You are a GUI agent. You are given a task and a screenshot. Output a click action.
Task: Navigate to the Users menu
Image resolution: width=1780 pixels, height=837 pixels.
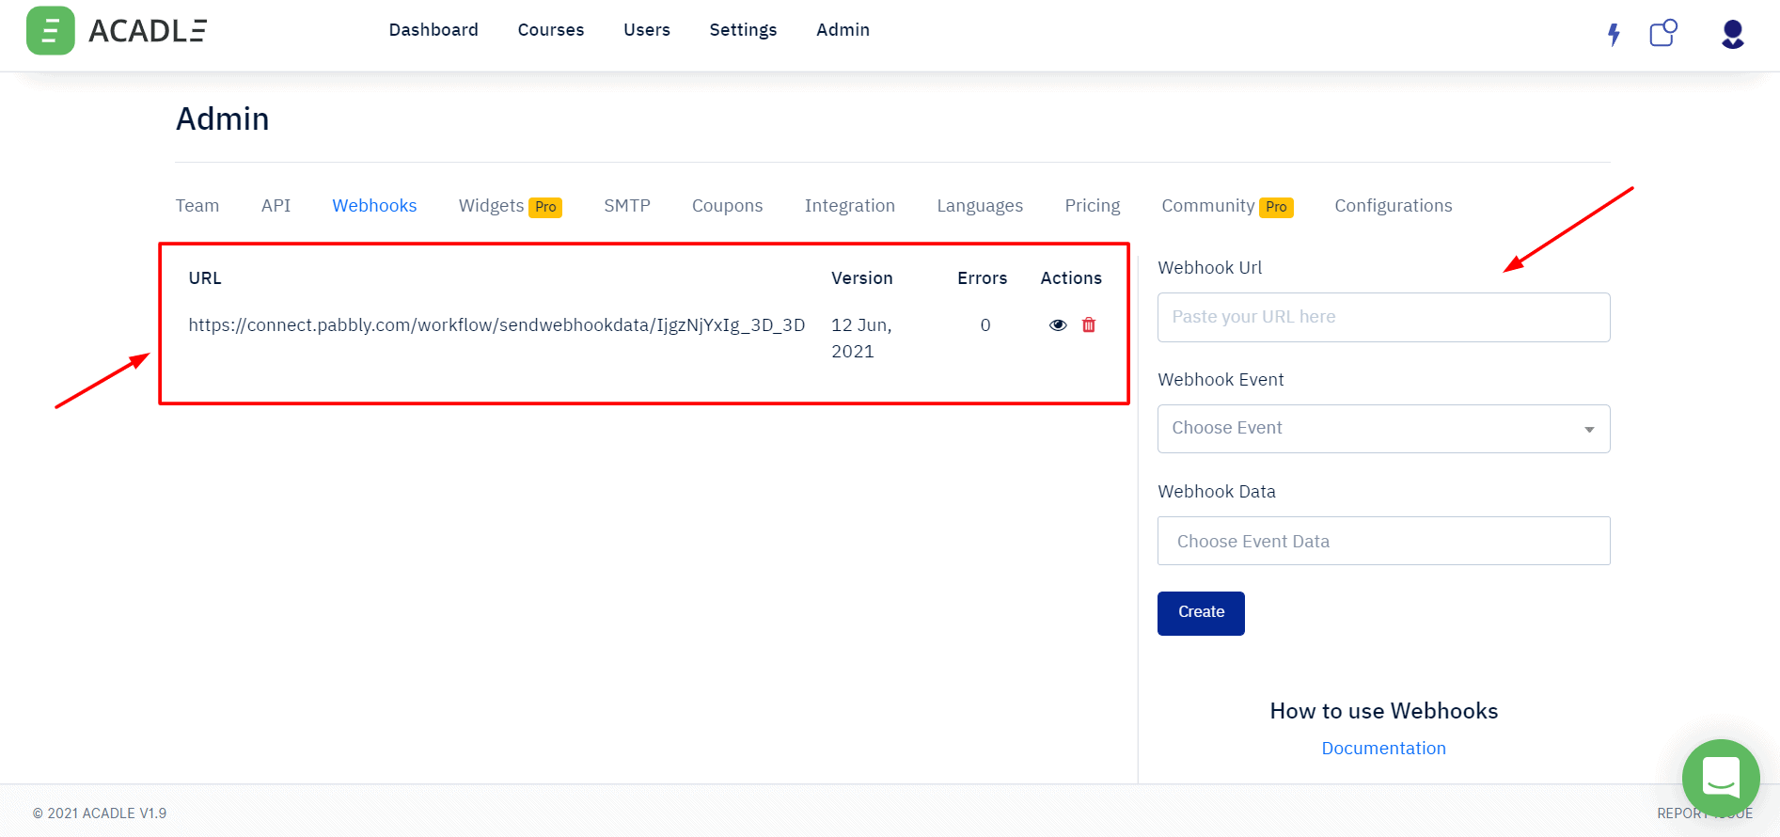(x=647, y=30)
